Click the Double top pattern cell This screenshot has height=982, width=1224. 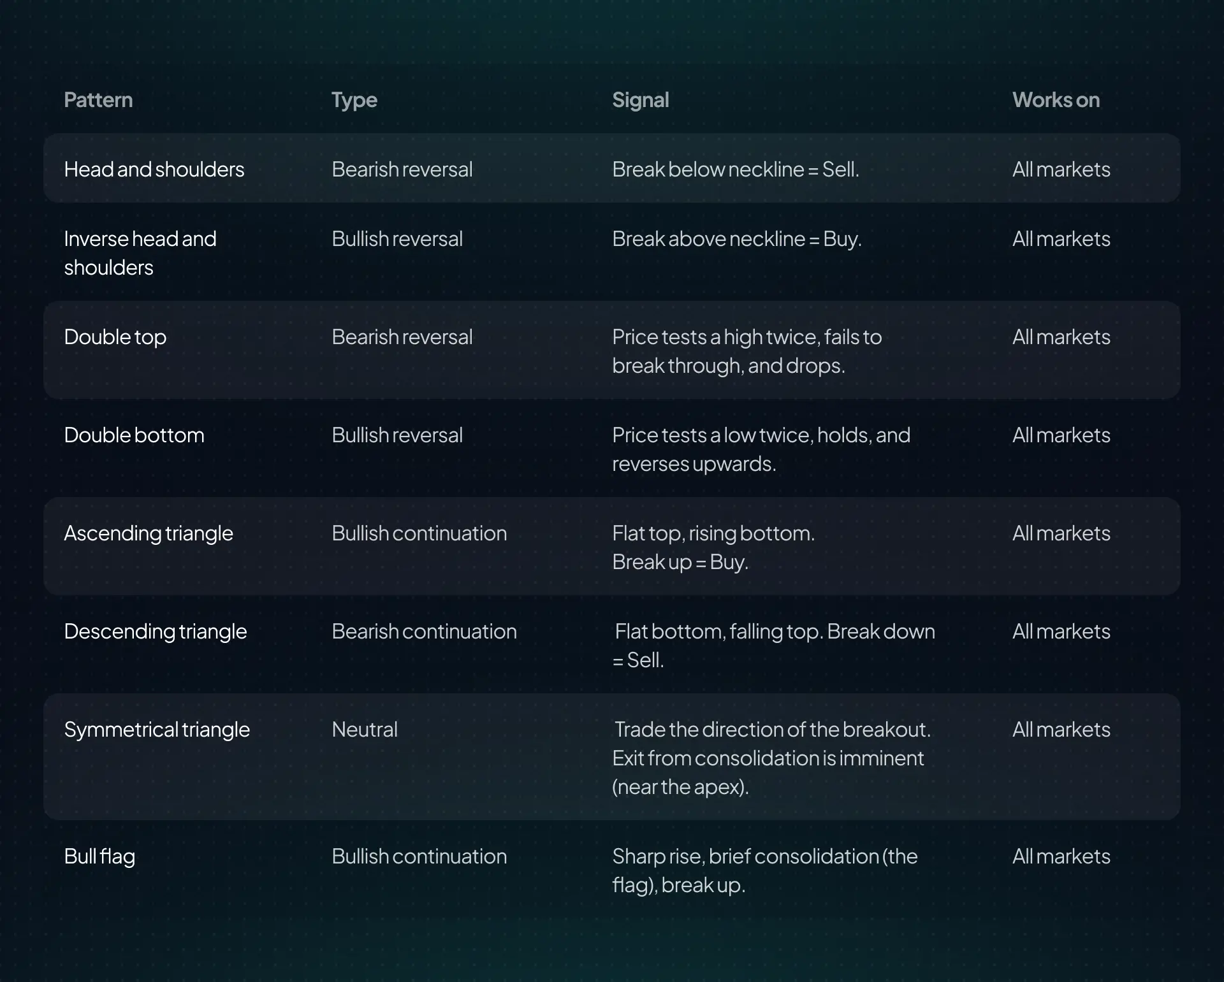(x=115, y=337)
